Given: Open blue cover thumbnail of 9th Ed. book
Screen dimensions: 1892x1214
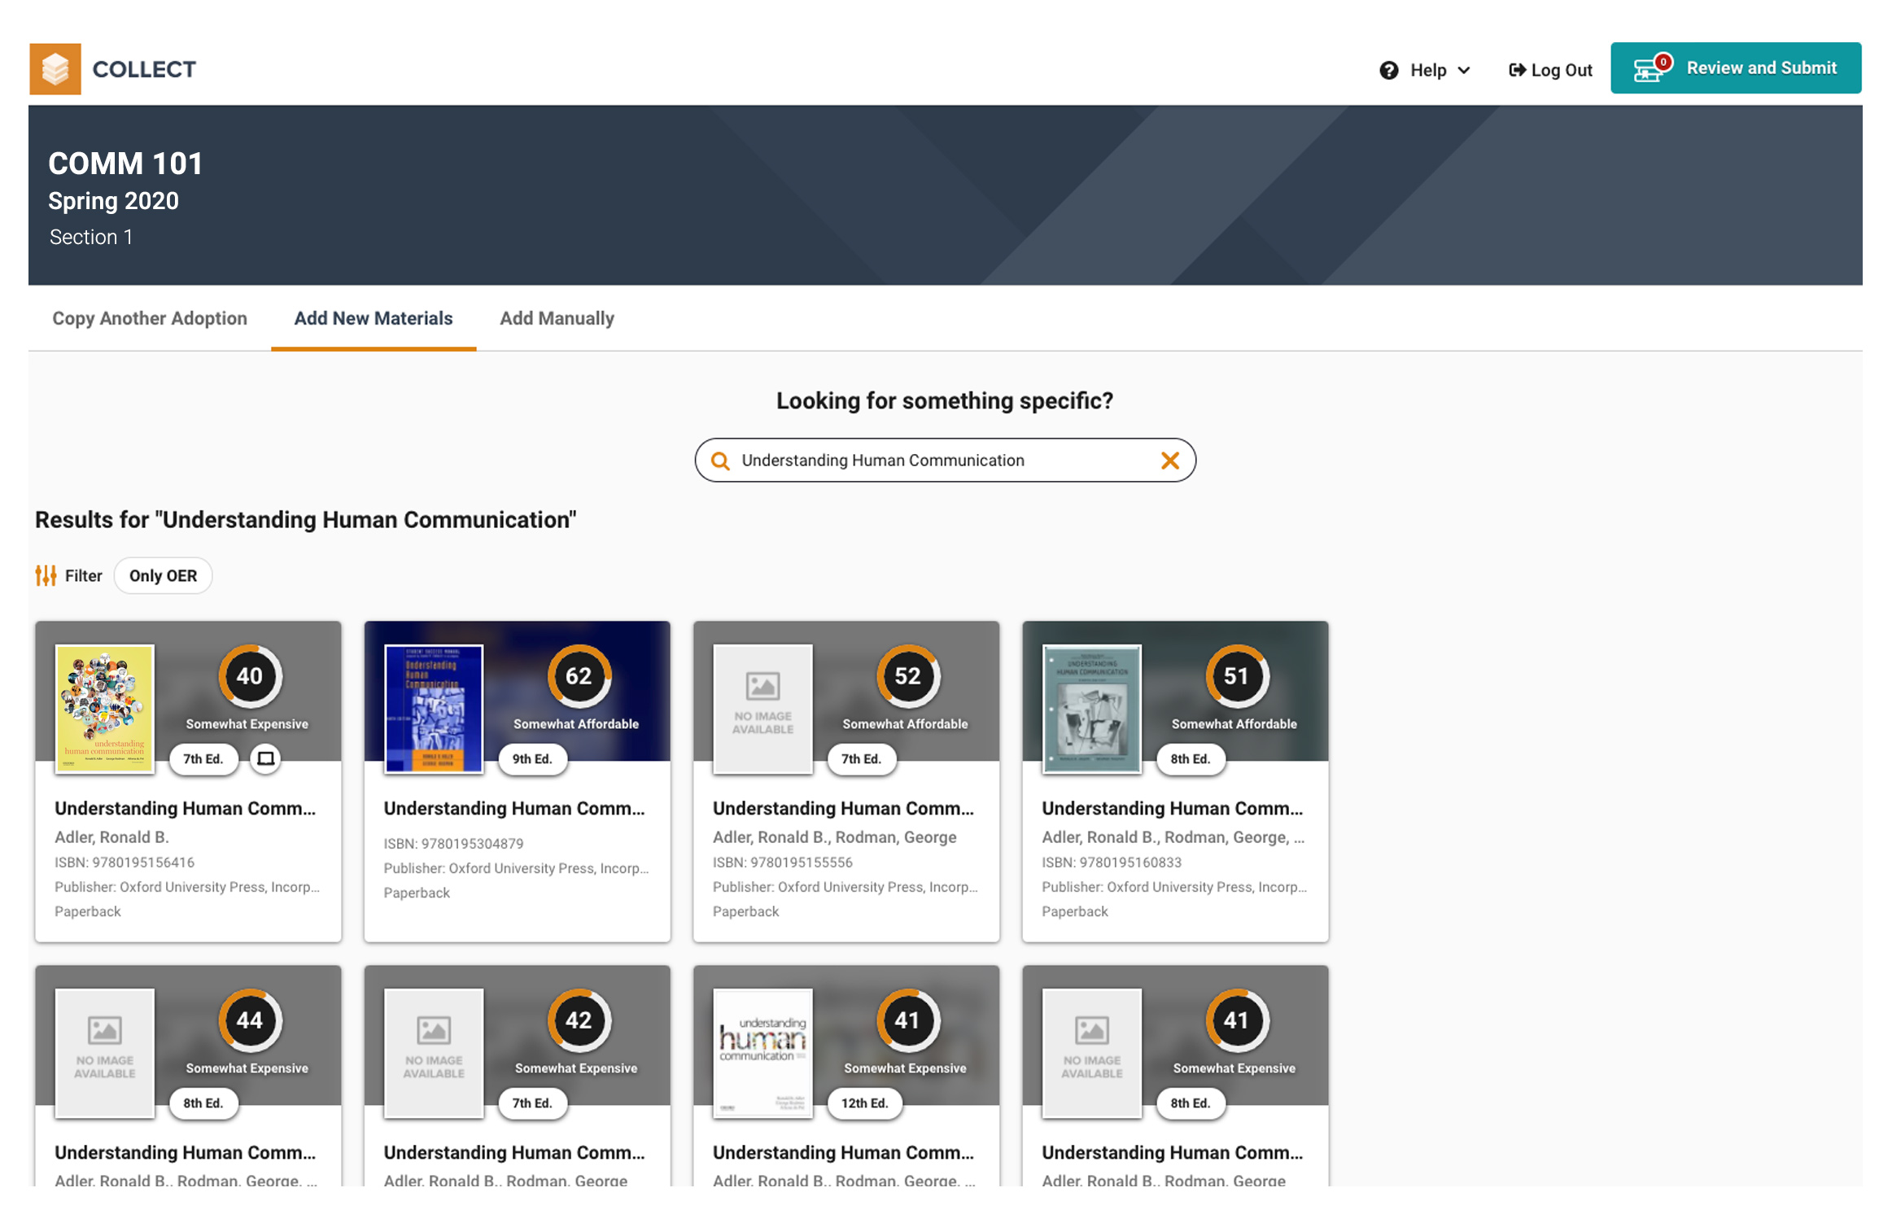Looking at the screenshot, I should [x=434, y=708].
